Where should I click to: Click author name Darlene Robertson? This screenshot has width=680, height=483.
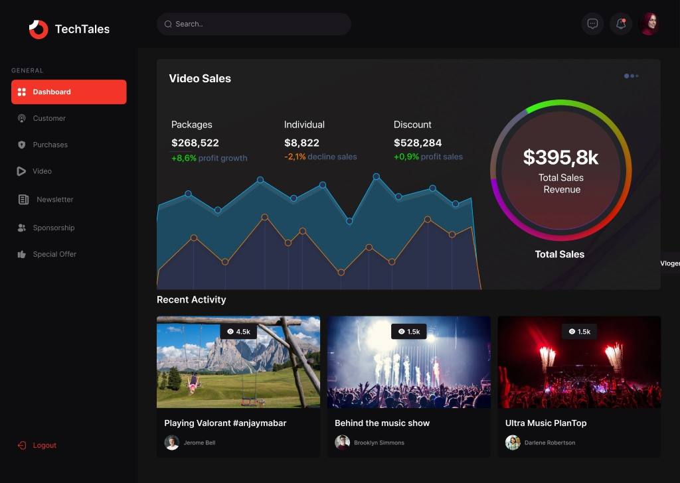click(x=550, y=443)
